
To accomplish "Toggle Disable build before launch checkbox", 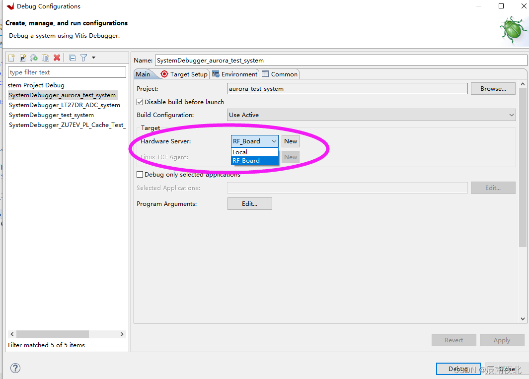I will (140, 102).
